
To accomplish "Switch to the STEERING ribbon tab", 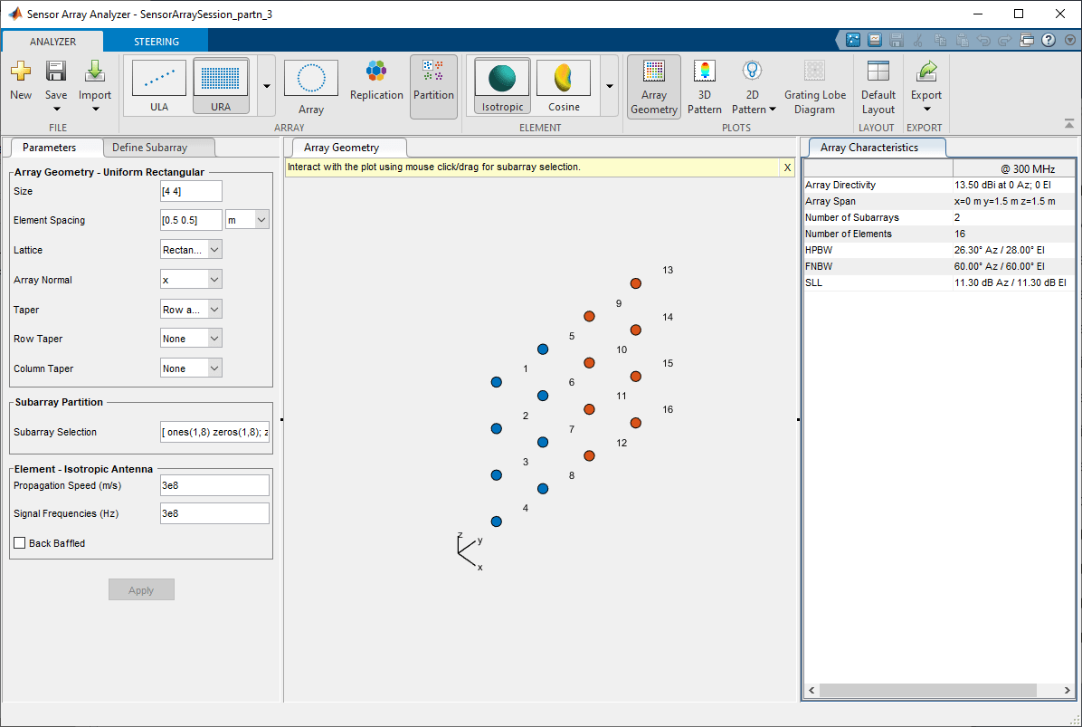I will 156,42.
